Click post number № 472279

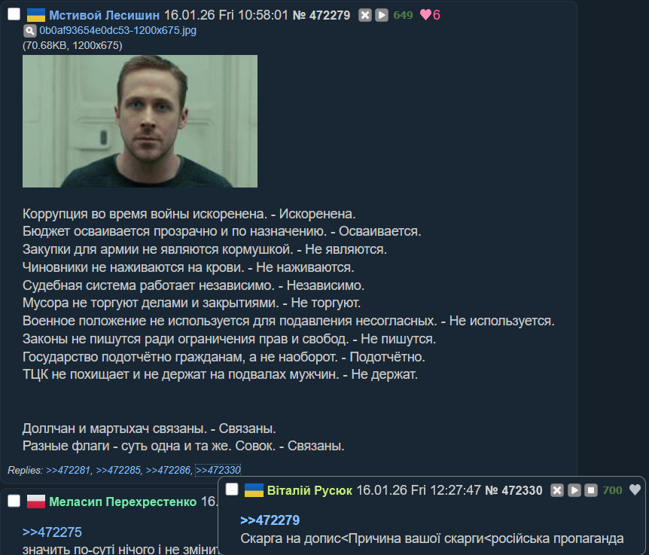pos(321,15)
